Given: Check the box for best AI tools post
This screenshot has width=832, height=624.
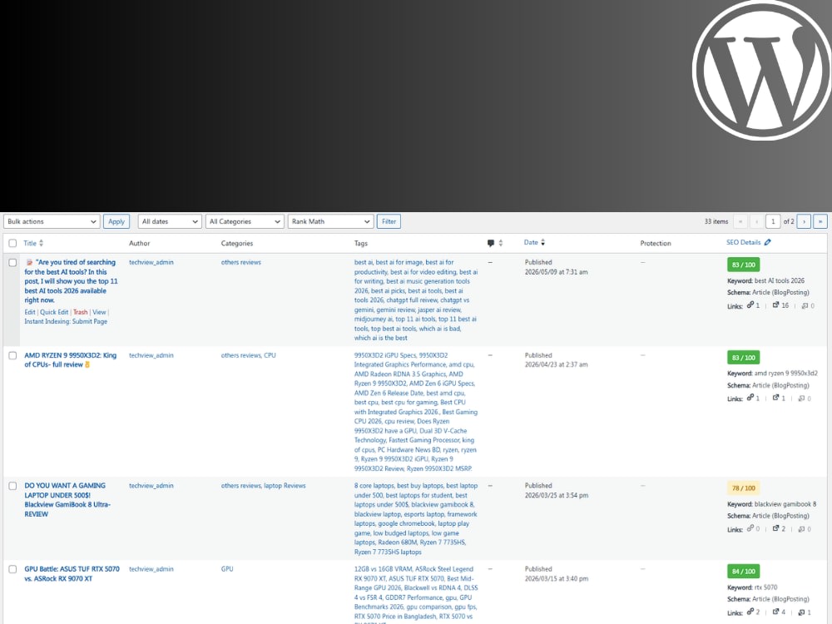Looking at the screenshot, I should point(12,262).
